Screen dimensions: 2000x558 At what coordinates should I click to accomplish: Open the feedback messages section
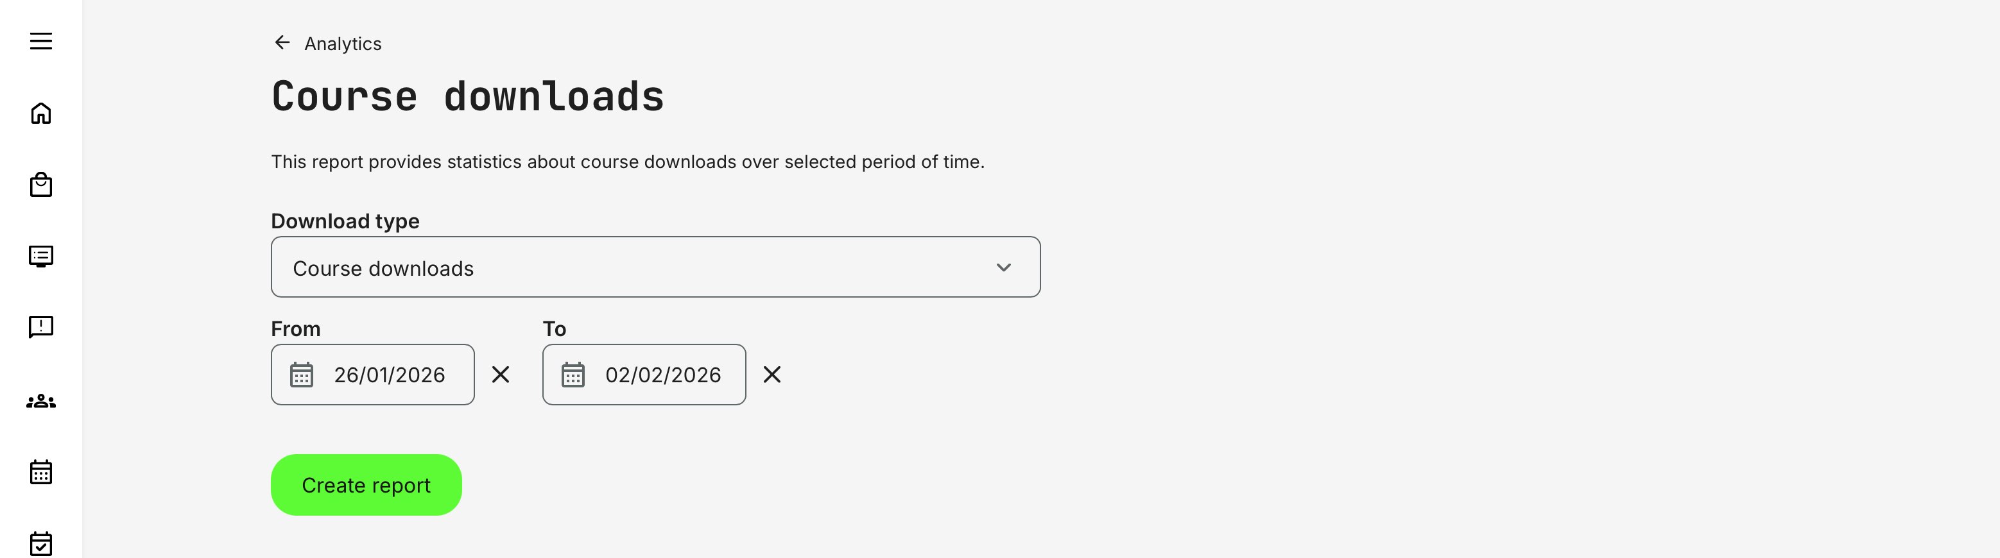pyautogui.click(x=41, y=326)
